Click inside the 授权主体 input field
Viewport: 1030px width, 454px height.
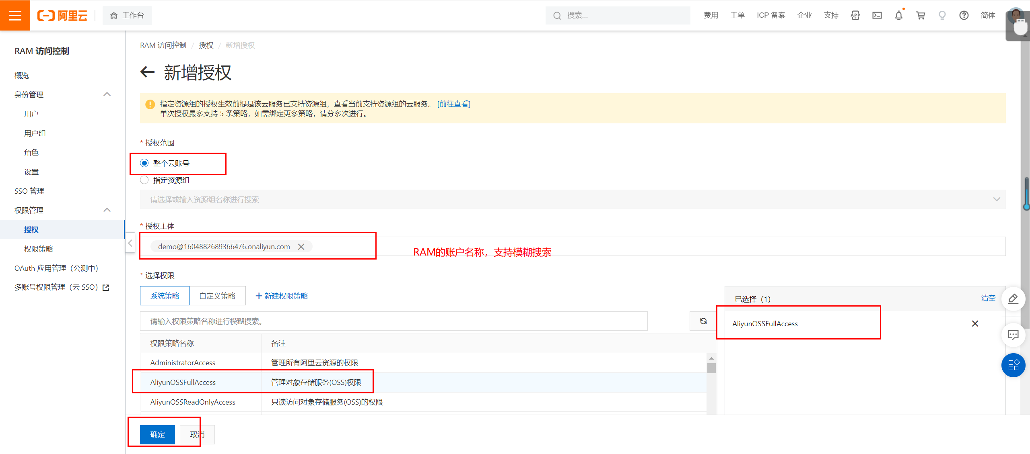pos(573,246)
